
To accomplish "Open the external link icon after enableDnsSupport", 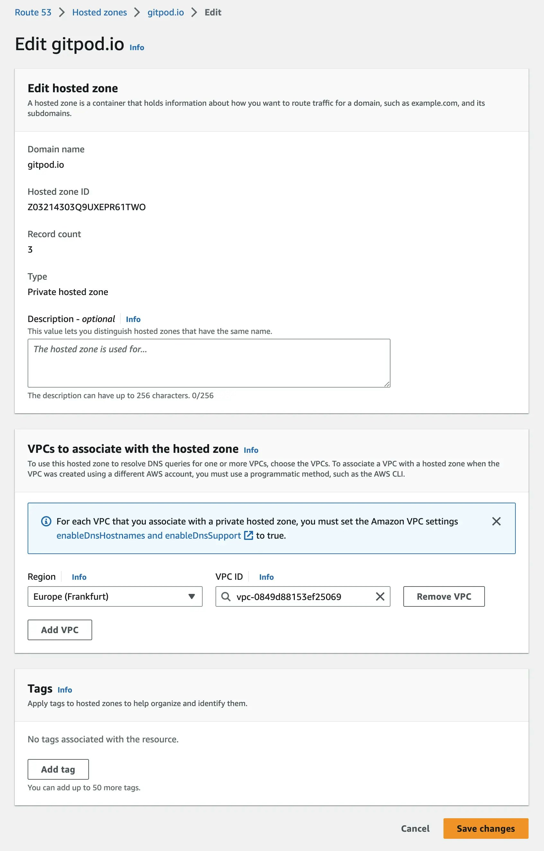I will (249, 535).
